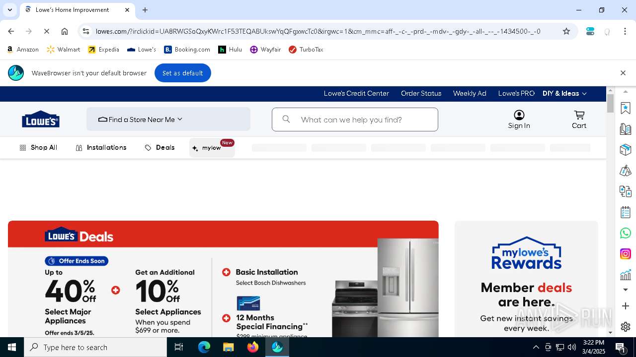Open WhatsApp in the sidebar
This screenshot has height=357, width=636.
(626, 233)
